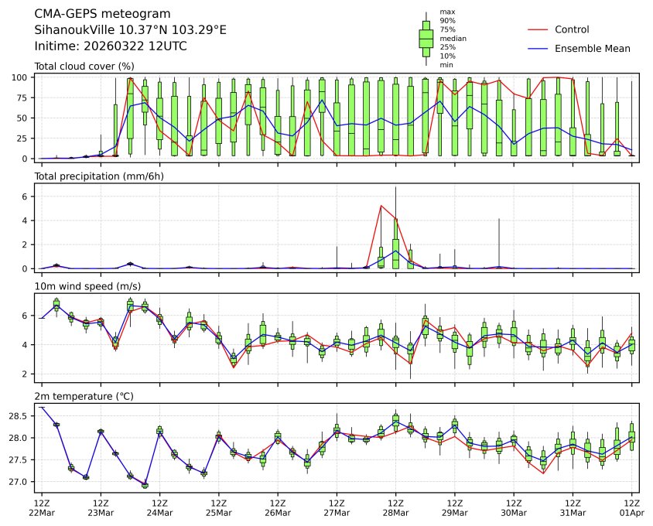Click the 'median' label in legend
653x526 pixels.
click(x=453, y=38)
